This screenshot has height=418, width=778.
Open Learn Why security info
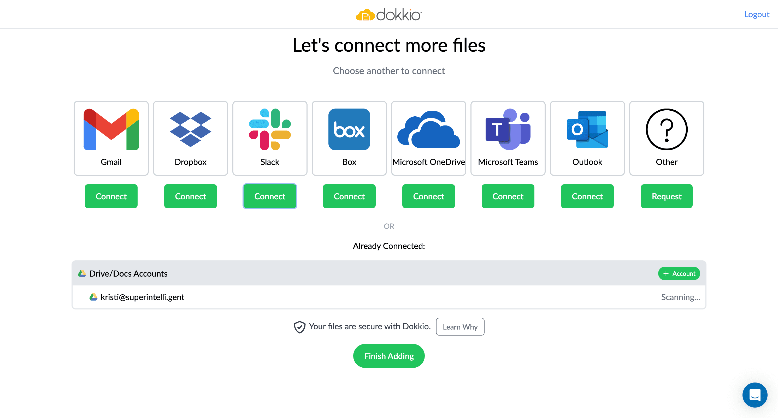[x=460, y=327]
